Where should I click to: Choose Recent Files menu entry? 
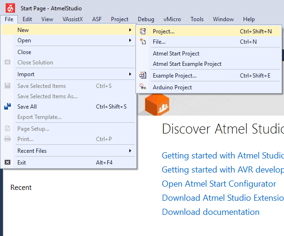pyautogui.click(x=69, y=151)
